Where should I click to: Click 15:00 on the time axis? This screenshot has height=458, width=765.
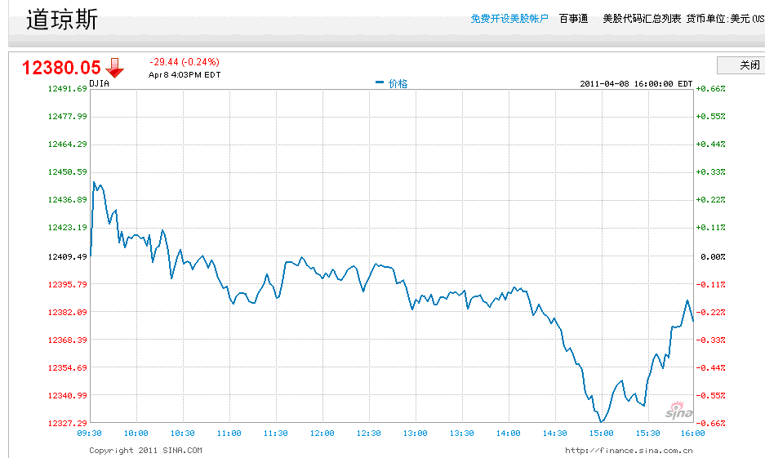602,434
